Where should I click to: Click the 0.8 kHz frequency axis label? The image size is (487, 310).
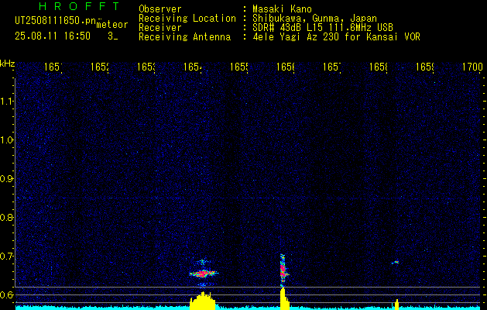click(6, 217)
